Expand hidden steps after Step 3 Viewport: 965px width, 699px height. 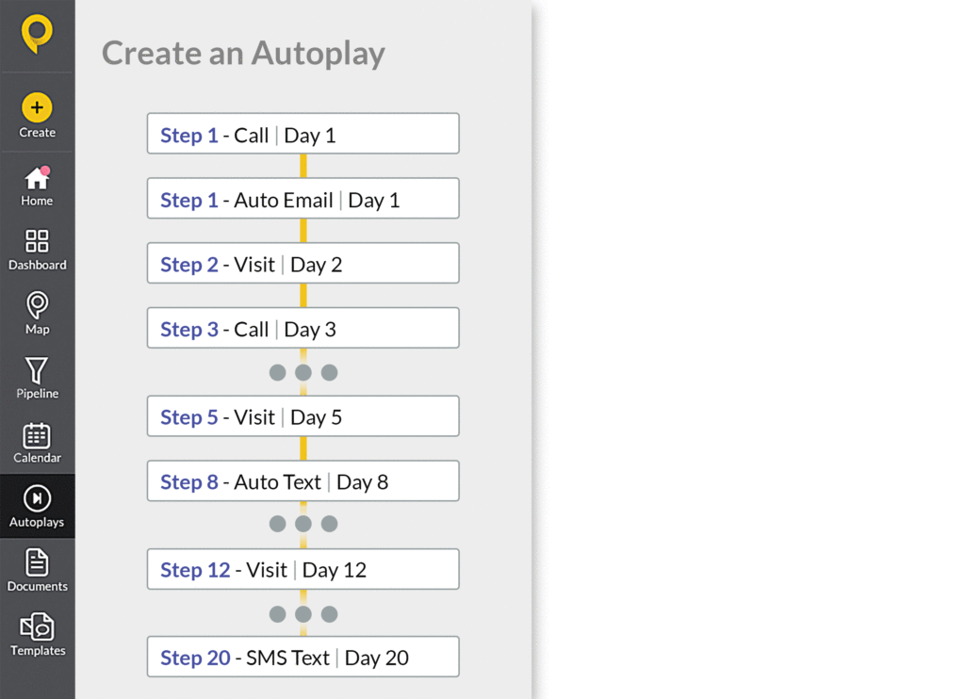[303, 372]
